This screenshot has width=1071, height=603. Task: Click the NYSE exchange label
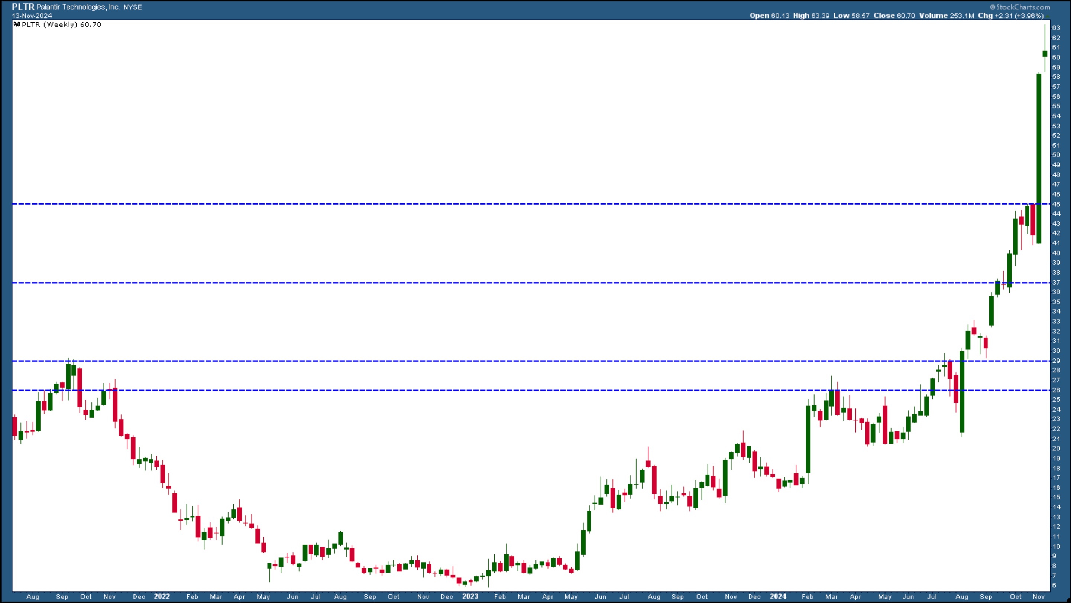point(133,7)
